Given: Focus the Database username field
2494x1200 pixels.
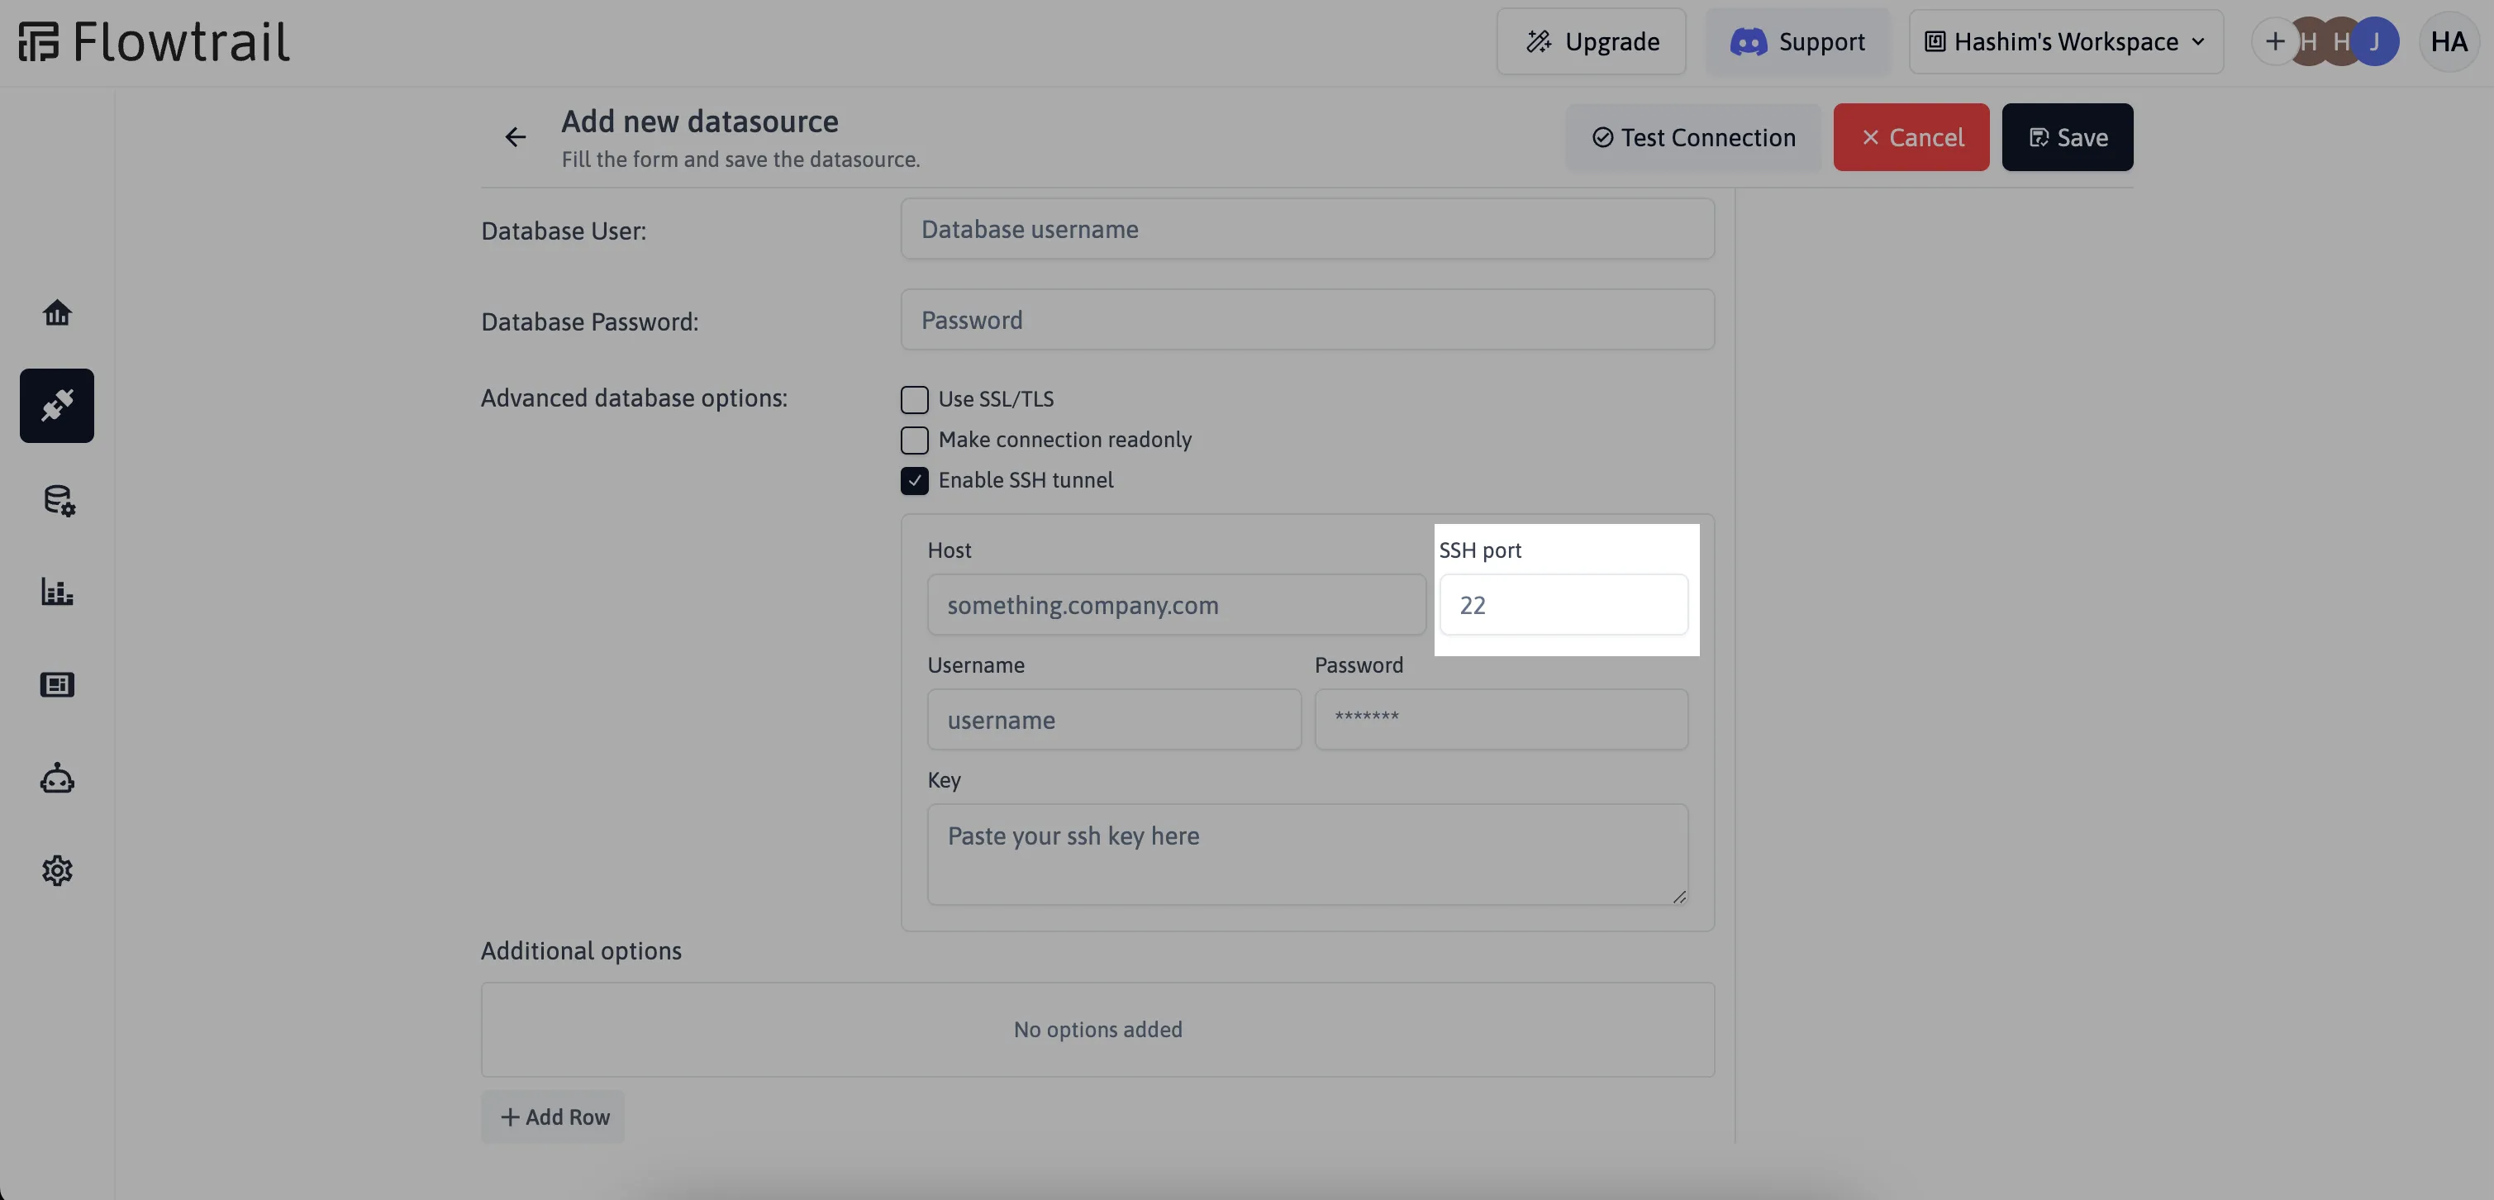Looking at the screenshot, I should [x=1307, y=230].
